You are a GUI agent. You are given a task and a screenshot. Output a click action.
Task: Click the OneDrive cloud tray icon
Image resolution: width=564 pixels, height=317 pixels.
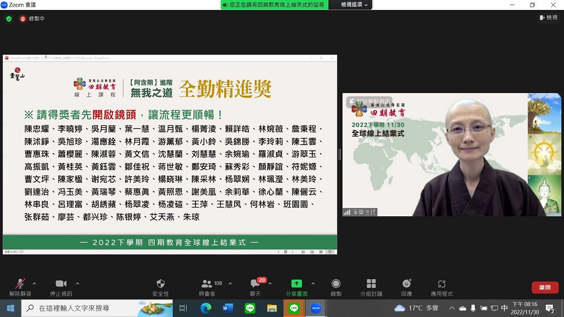pos(463,308)
